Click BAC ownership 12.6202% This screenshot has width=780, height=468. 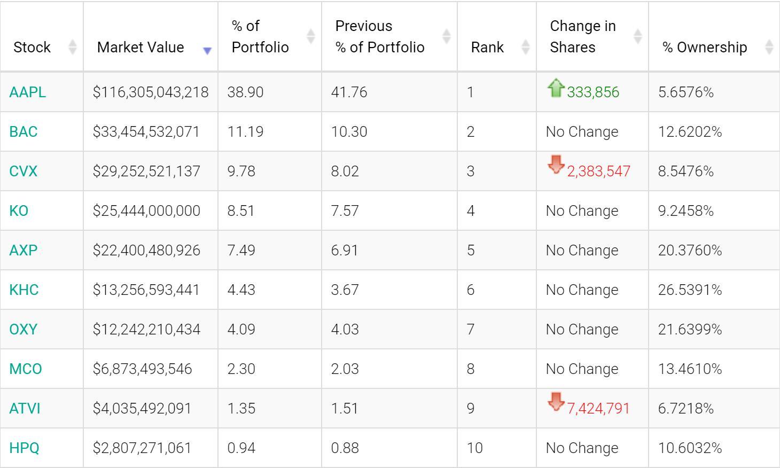(x=690, y=131)
